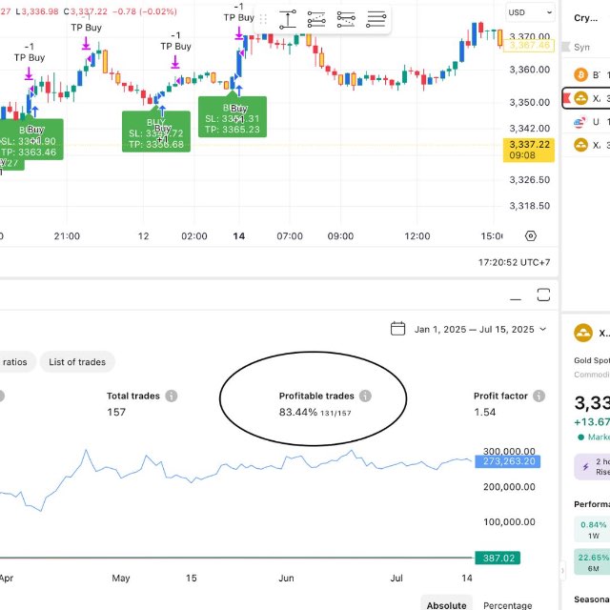Click the green 387.02 value label
This screenshot has height=610, width=610.
498,559
